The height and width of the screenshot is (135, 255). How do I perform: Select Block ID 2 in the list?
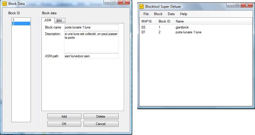click(x=21, y=24)
